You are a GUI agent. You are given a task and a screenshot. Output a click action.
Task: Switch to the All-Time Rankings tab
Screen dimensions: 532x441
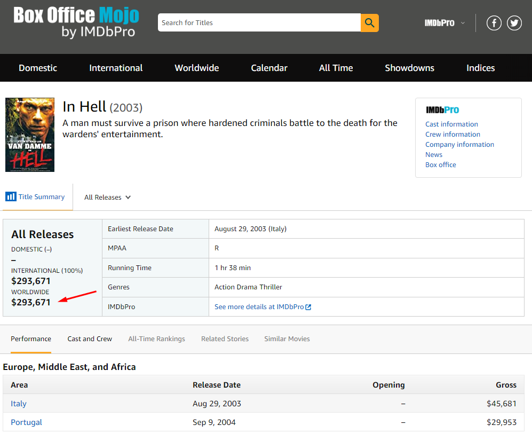156,339
